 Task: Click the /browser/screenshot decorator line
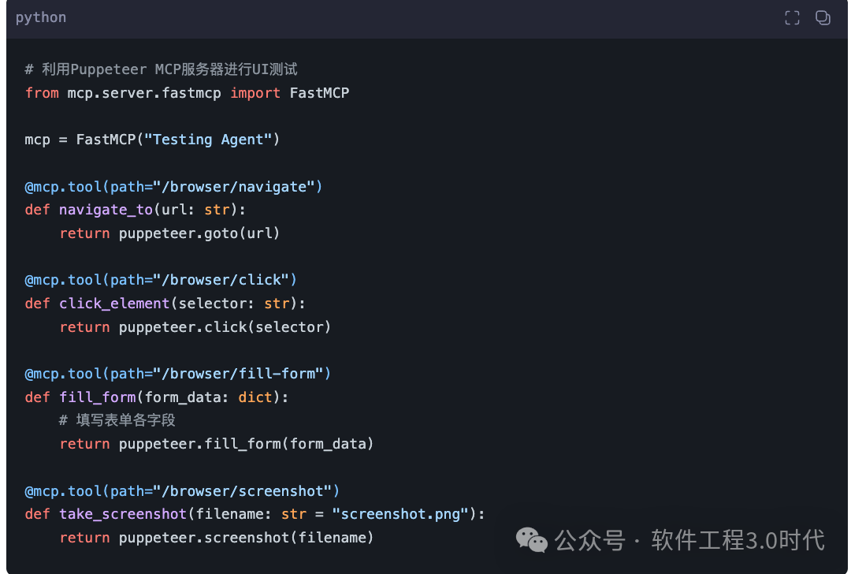tap(182, 491)
